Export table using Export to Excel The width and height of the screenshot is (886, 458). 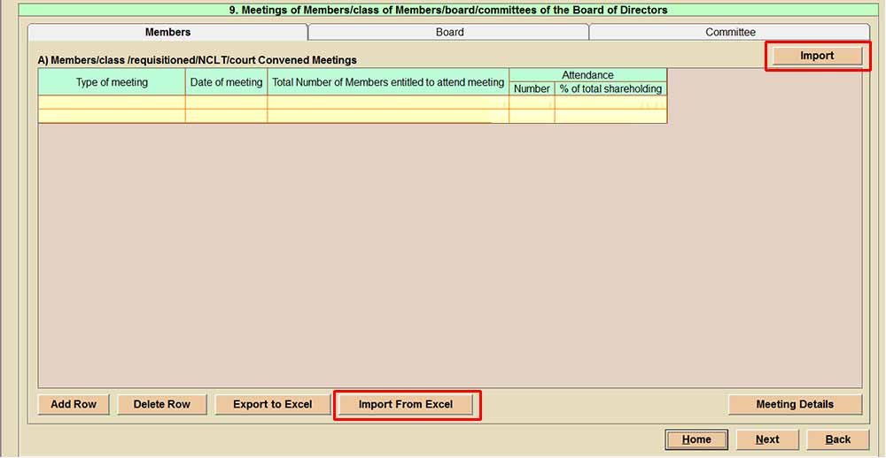pos(272,404)
